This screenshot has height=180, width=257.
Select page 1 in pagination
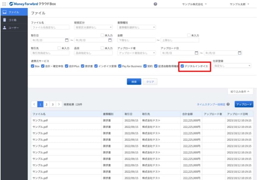point(40,104)
